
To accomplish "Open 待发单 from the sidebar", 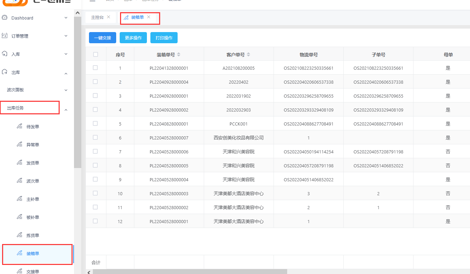I will [33, 127].
